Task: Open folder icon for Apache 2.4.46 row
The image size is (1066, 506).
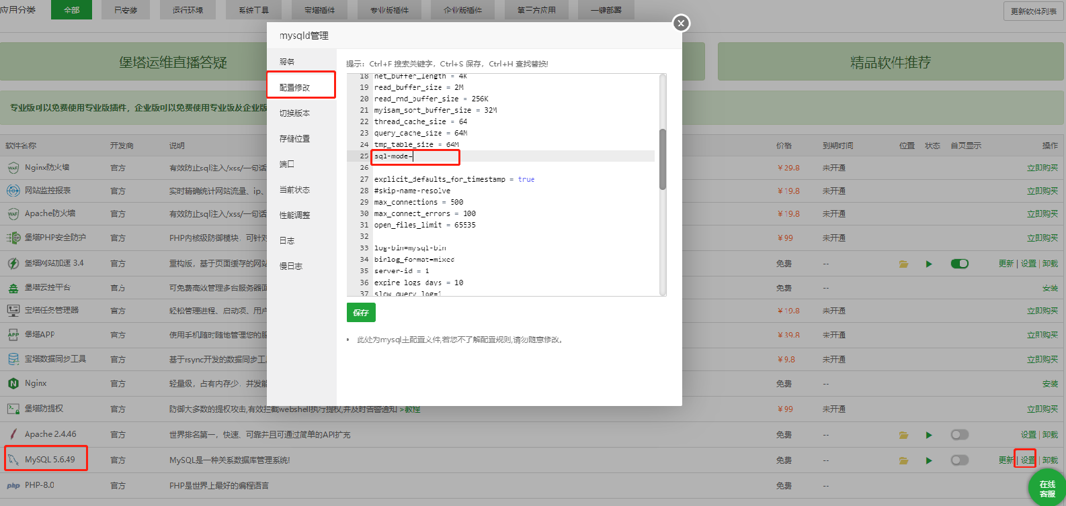Action: 904,435
